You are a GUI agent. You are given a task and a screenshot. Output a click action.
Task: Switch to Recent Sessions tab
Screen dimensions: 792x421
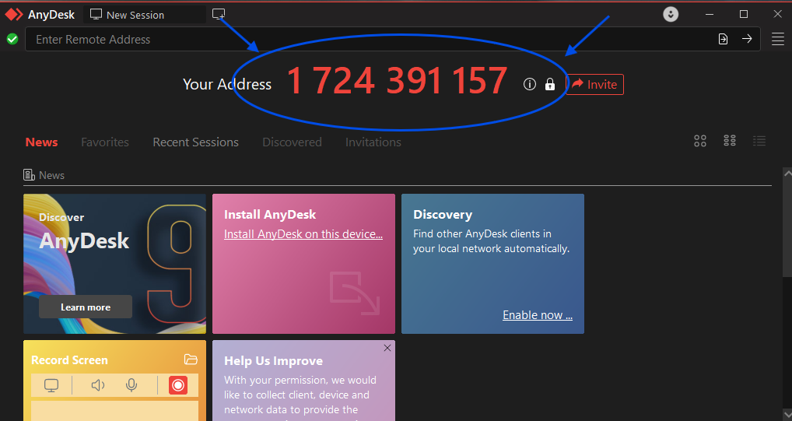tap(195, 142)
